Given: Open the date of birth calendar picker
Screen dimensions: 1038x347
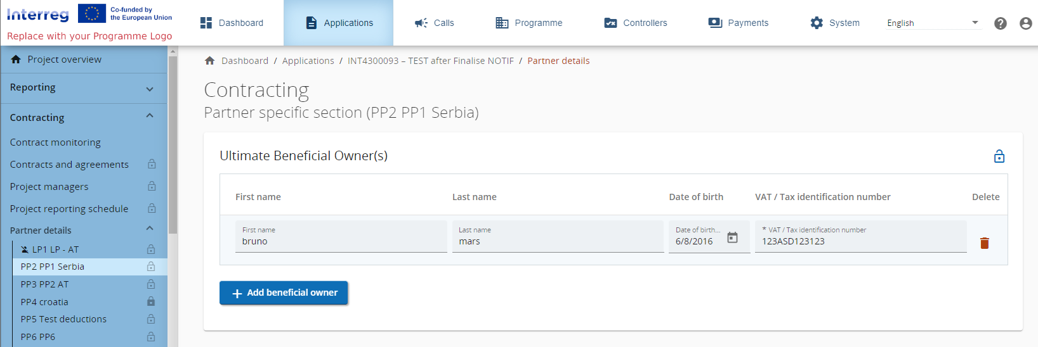Looking at the screenshot, I should coord(732,237).
